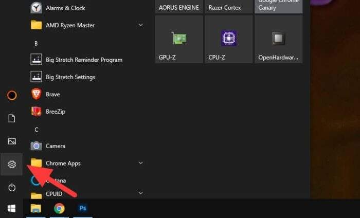Click the Big Stretch Reminder Program icon
The width and height of the screenshot is (360, 218).
pos(36,60)
